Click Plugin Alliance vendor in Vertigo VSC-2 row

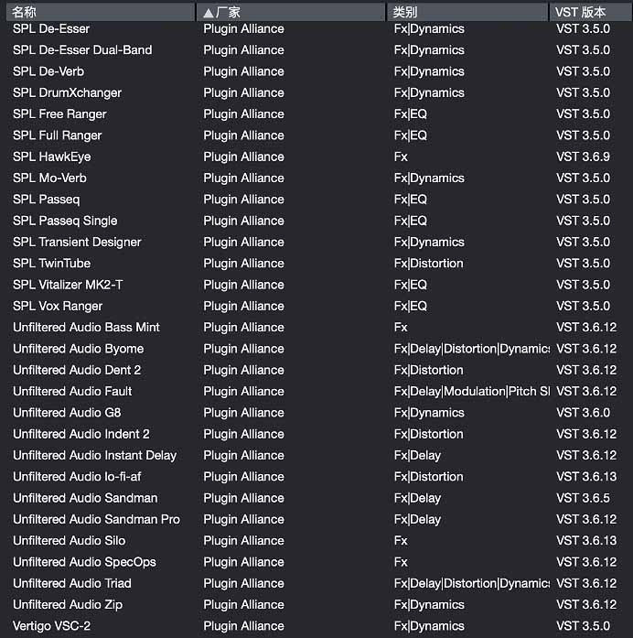tap(243, 626)
